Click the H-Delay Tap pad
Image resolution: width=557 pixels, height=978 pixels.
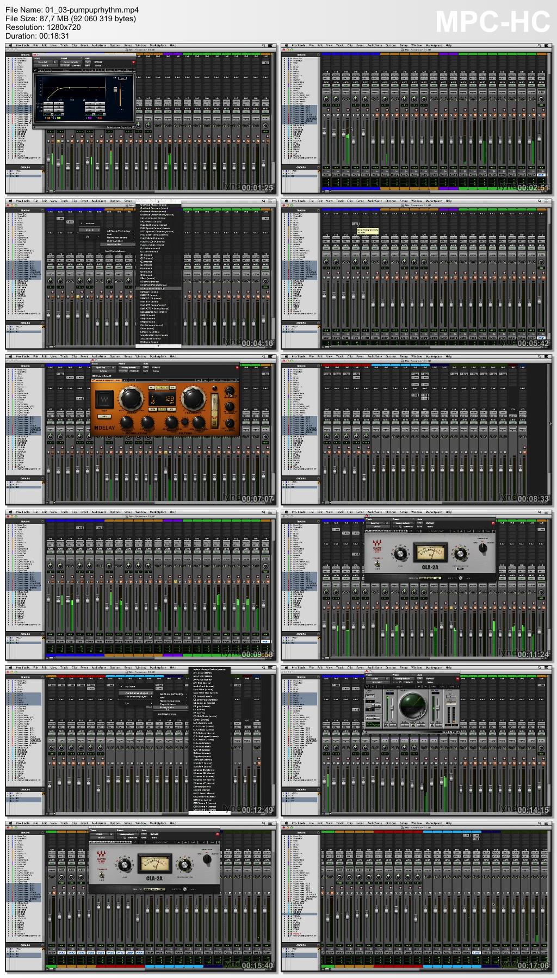[104, 399]
